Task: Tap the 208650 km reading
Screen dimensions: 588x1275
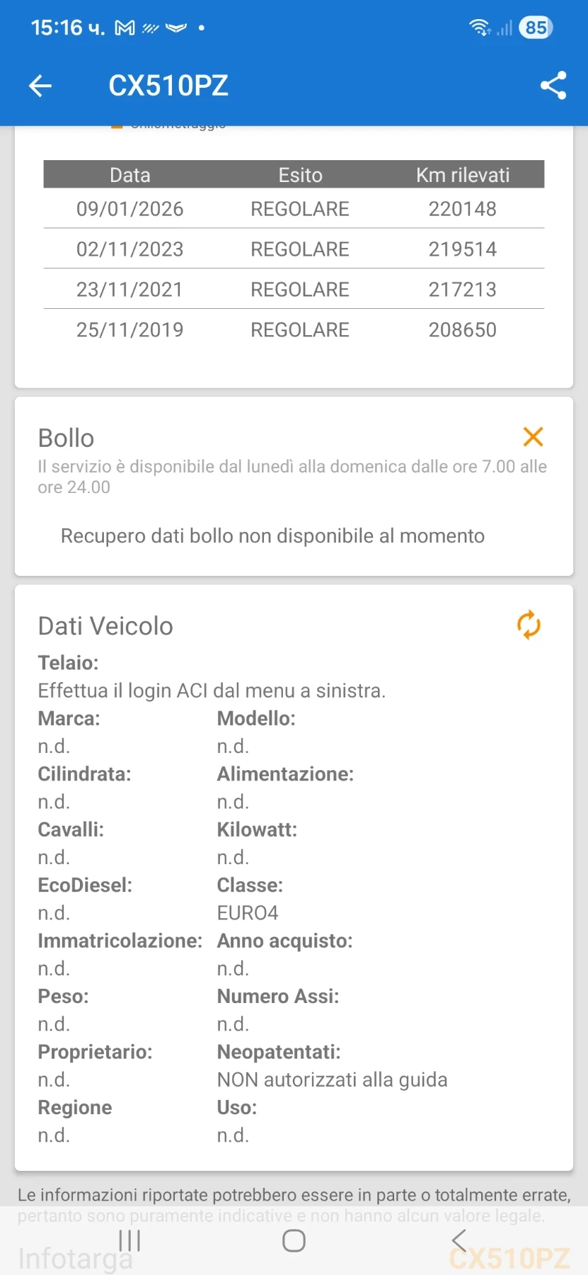Action: [463, 330]
